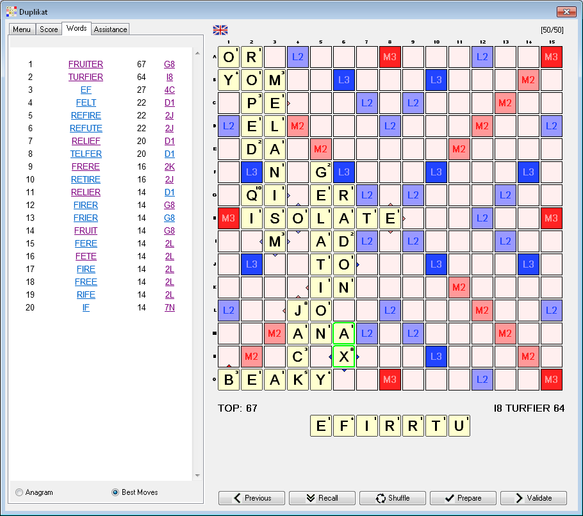Click the Q tile on the board
Viewport: 583px width, 516px height.
(252, 195)
